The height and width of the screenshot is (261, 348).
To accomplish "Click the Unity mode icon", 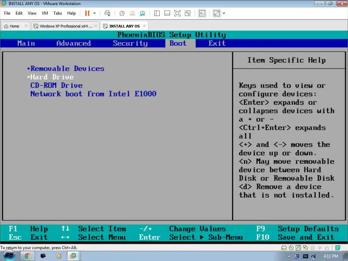I will tap(188, 13).
